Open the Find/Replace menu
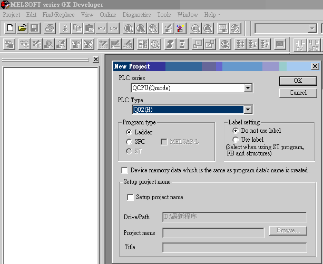Viewport: 323px width, 264px height. tap(58, 15)
